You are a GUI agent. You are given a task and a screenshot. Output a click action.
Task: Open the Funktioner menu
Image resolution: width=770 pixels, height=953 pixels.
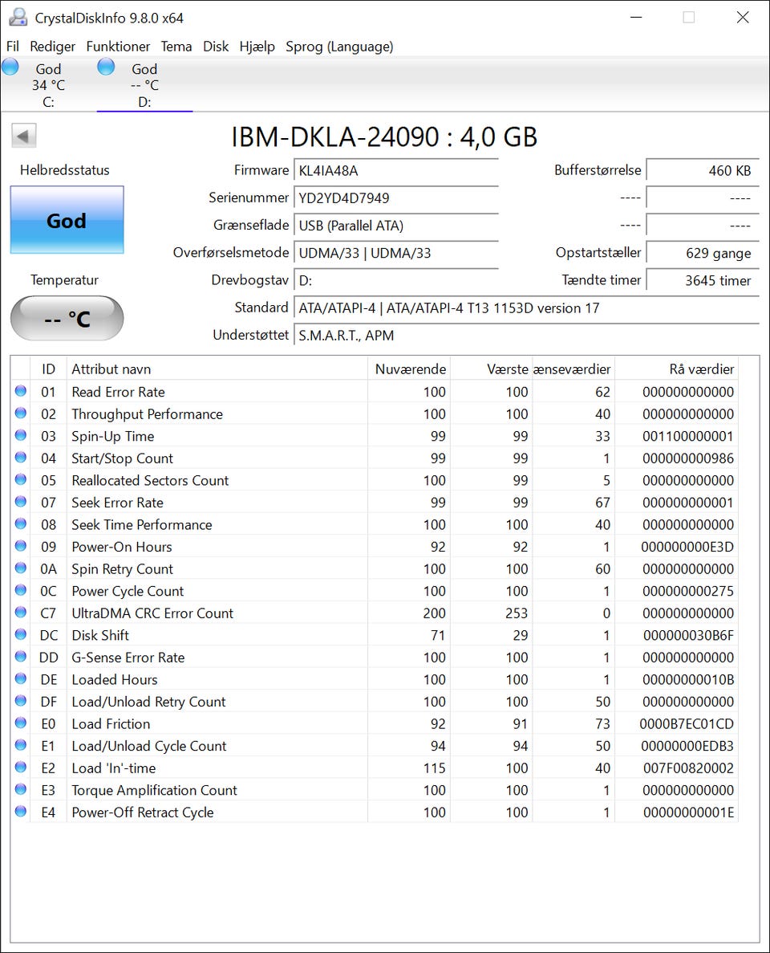[118, 47]
